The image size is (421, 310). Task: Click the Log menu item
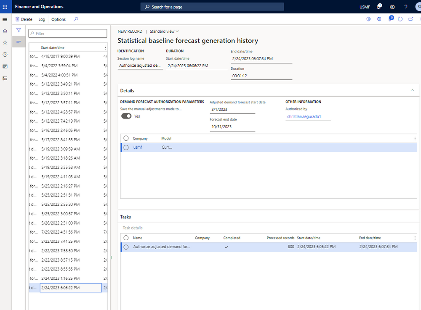42,19
